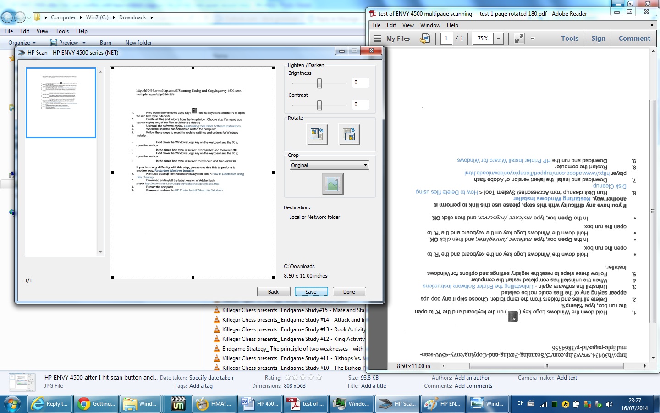Switch to Paint 'HP EN...' taskbar item

tap(443, 404)
